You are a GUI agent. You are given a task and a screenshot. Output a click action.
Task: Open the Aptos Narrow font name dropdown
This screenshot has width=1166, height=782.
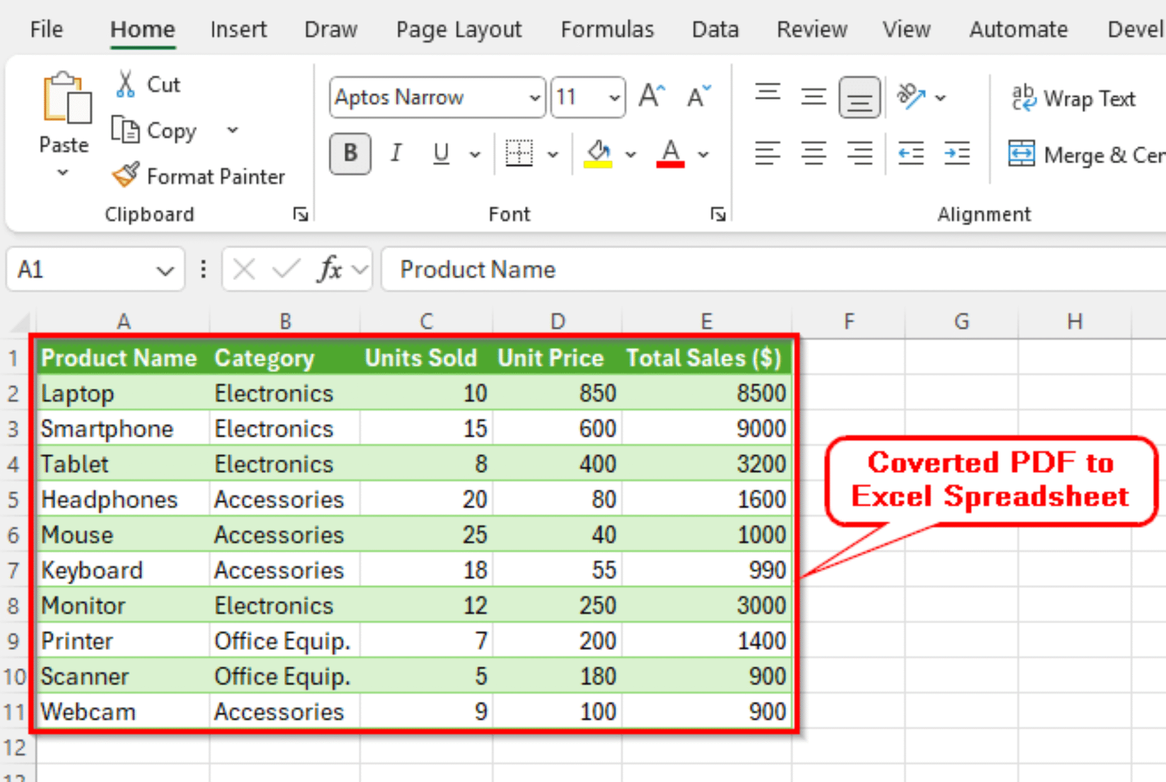pos(535,98)
